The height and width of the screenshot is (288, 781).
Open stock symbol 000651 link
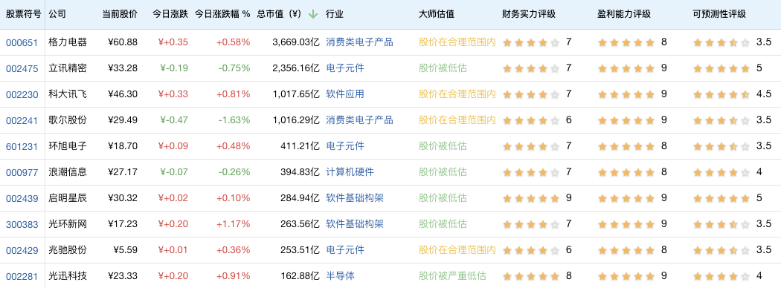(22, 43)
